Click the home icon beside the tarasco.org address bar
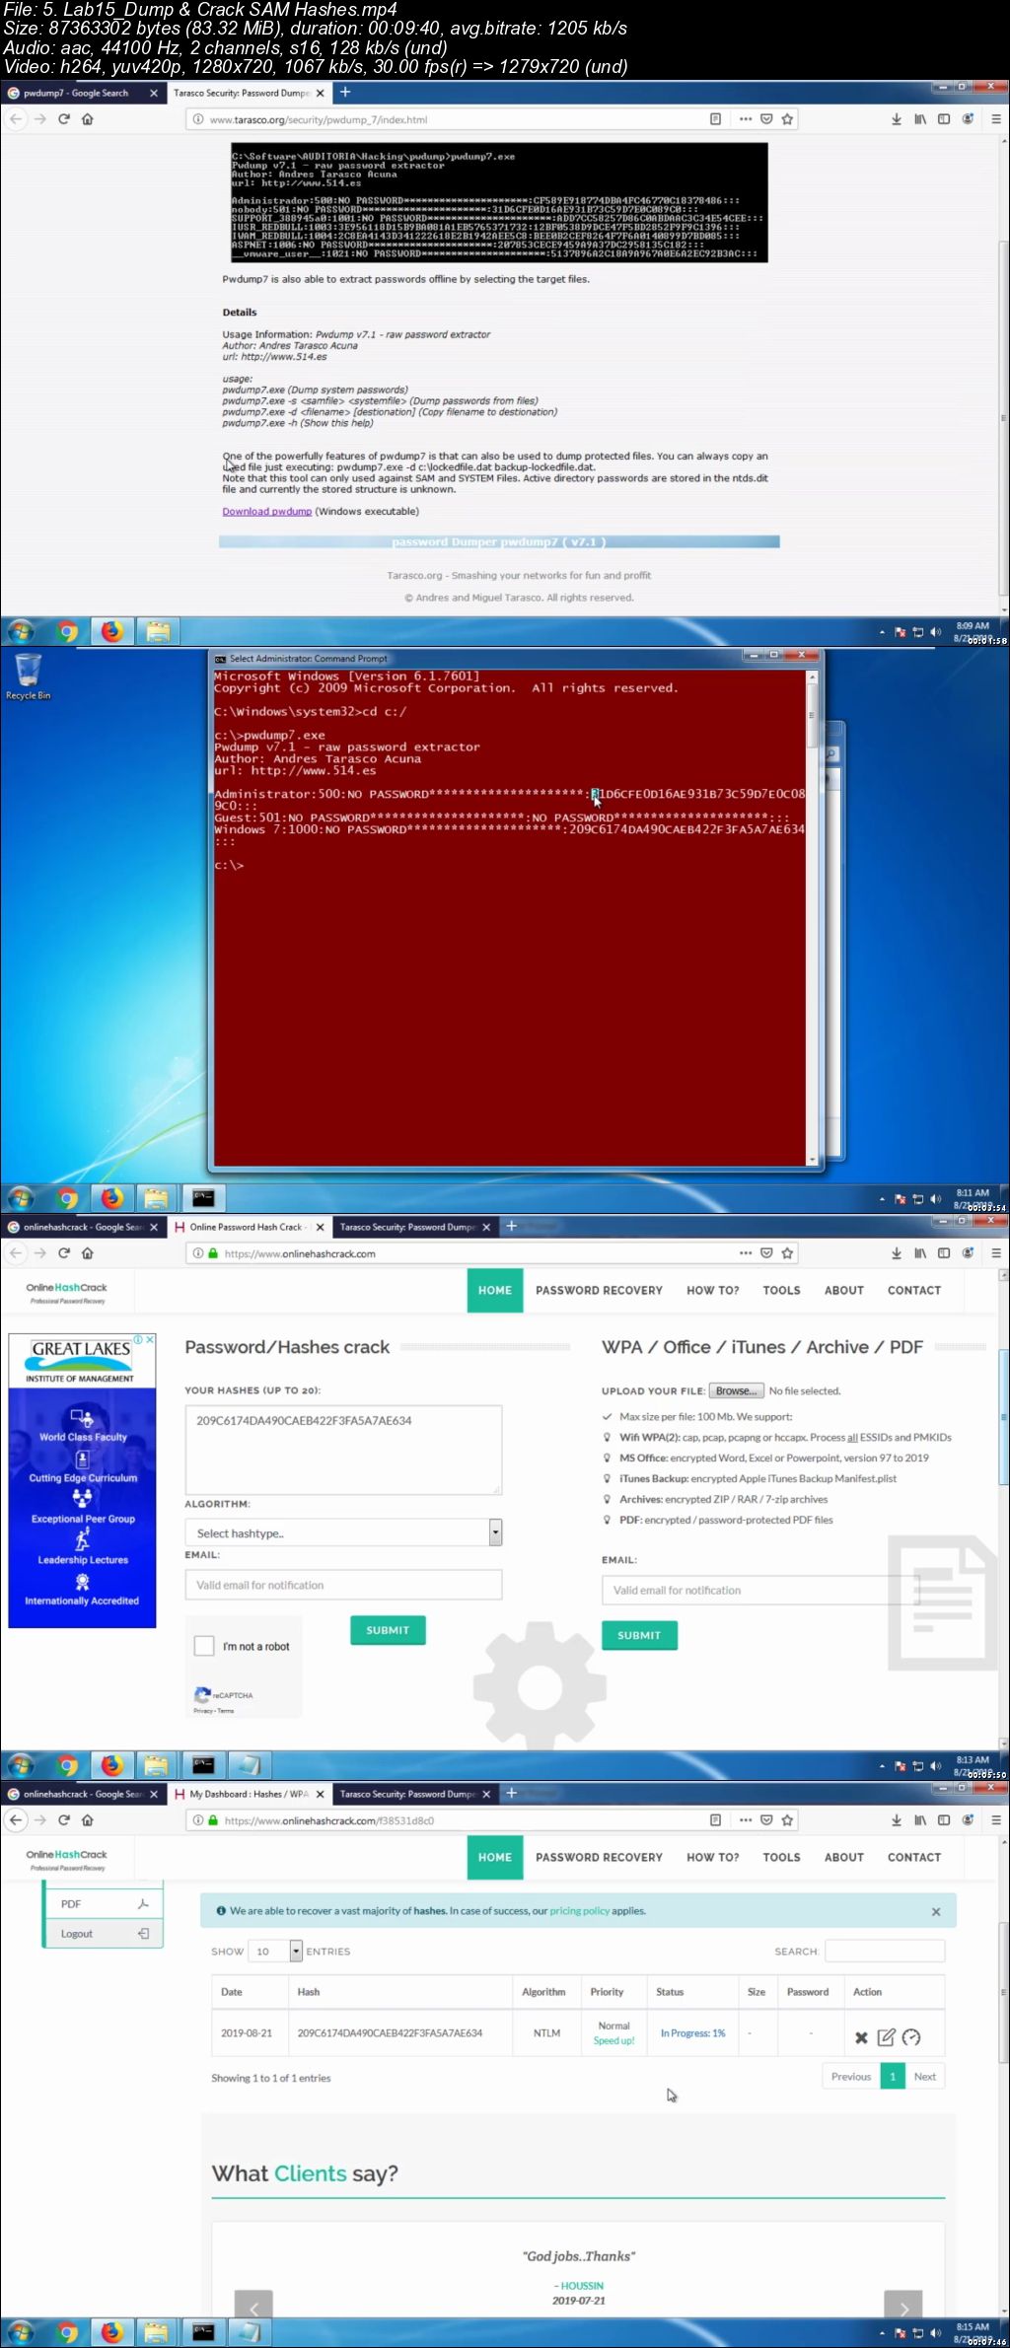Image resolution: width=1010 pixels, height=2348 pixels. coord(88,119)
